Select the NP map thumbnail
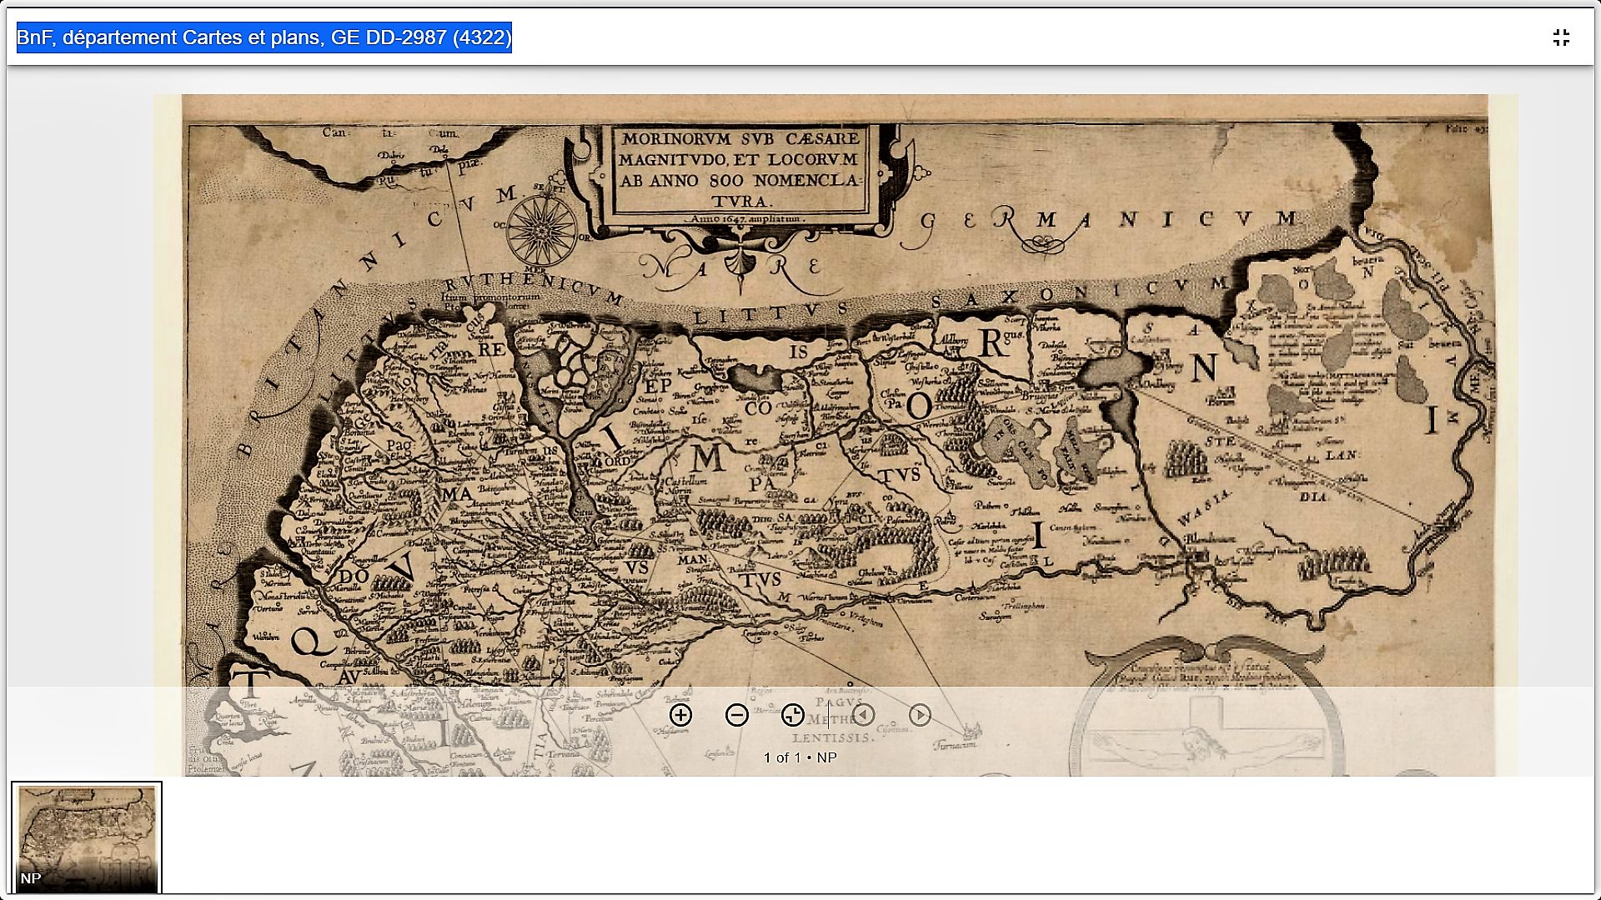1601x900 pixels. click(x=87, y=837)
